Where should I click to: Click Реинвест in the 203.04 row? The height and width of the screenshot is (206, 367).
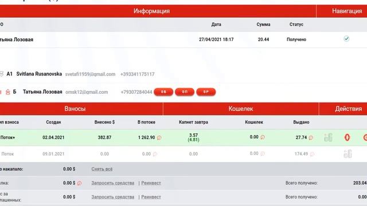[151, 183]
